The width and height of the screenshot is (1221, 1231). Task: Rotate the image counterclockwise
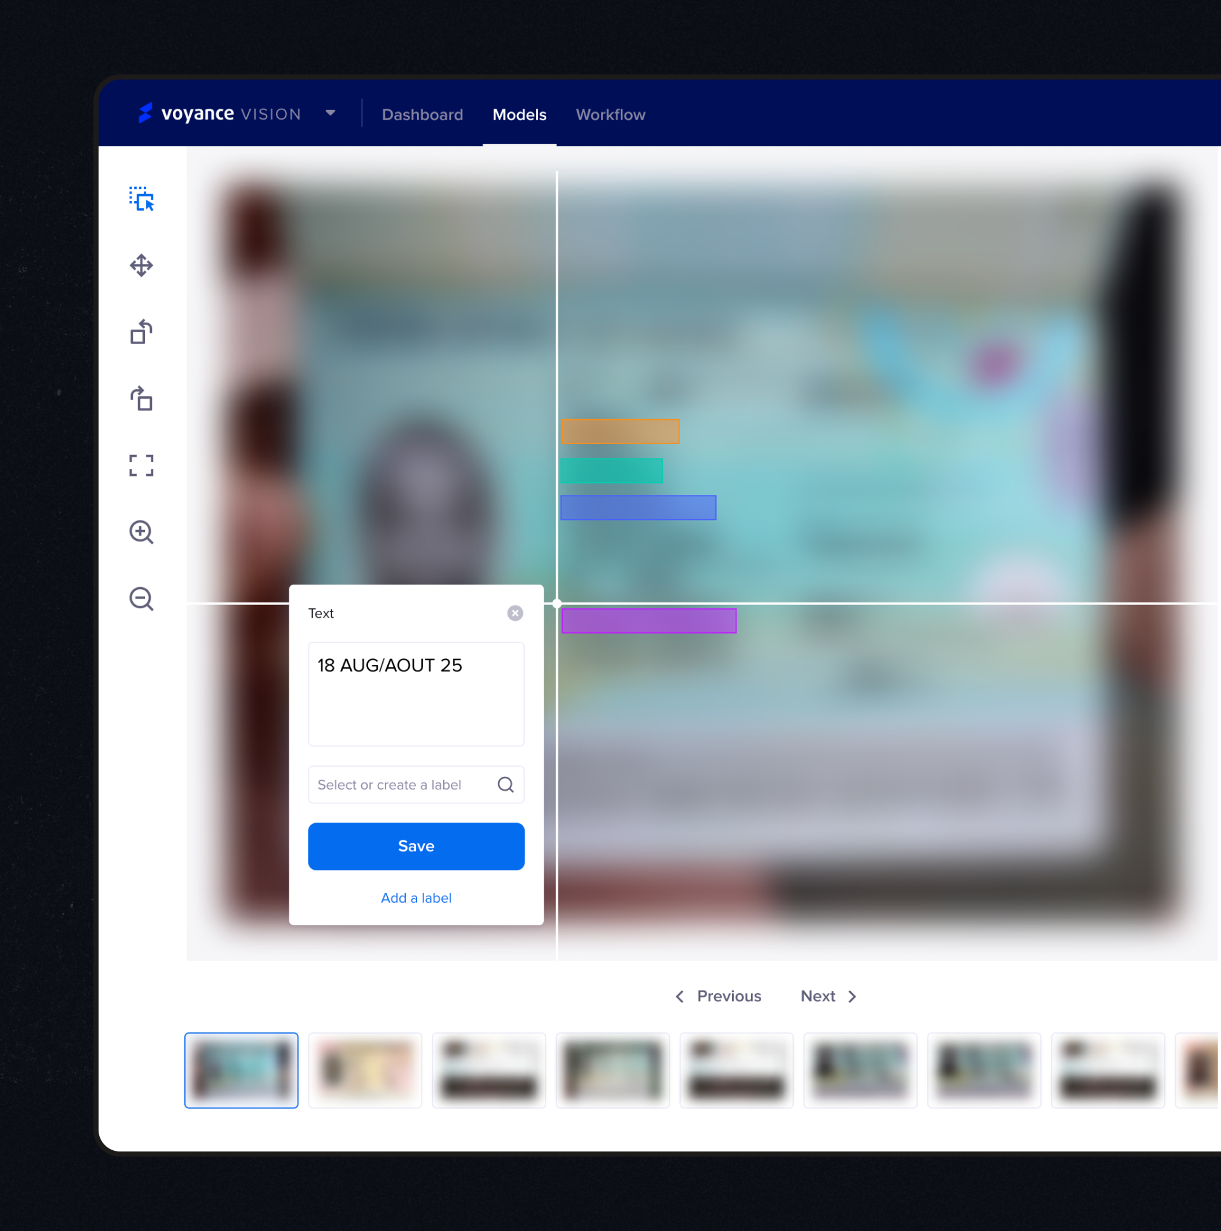(141, 332)
